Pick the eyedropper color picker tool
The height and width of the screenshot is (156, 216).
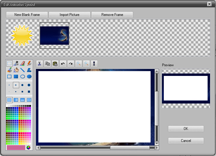[16, 63]
